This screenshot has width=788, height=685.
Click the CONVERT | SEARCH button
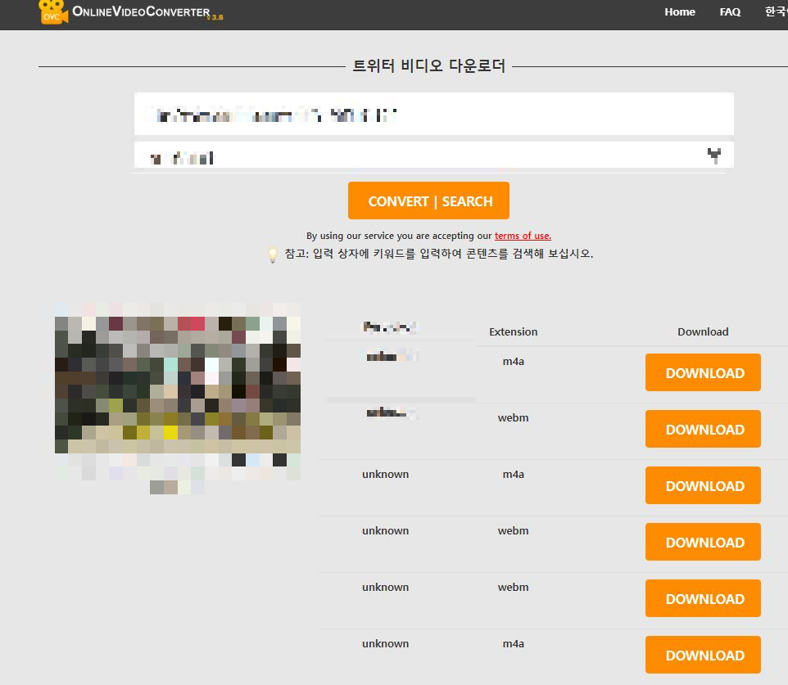pyautogui.click(x=428, y=201)
